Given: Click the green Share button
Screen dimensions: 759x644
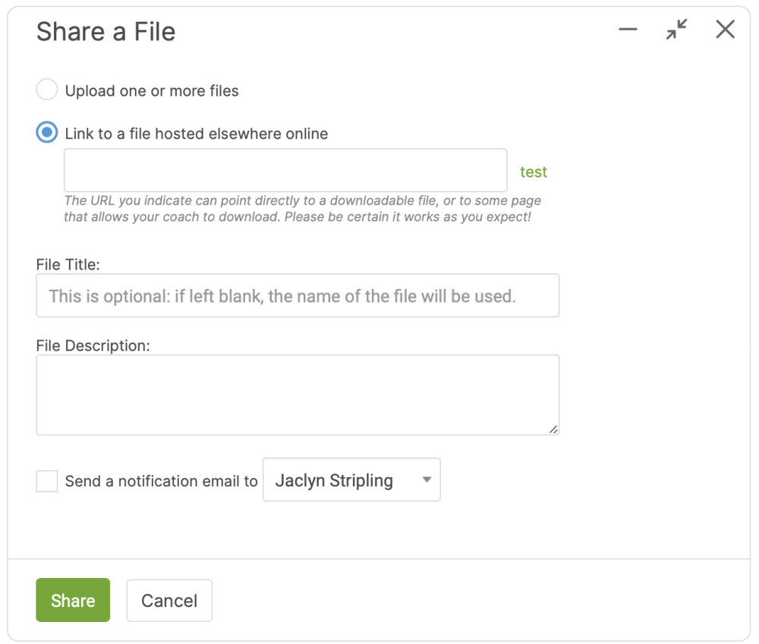Looking at the screenshot, I should 73,600.
